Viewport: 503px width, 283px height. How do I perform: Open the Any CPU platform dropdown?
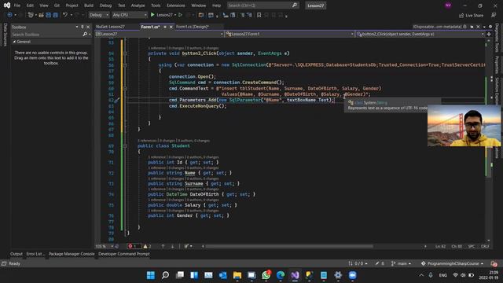(129, 15)
